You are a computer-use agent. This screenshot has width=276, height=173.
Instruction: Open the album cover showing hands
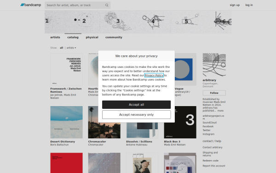(x=142, y=163)
